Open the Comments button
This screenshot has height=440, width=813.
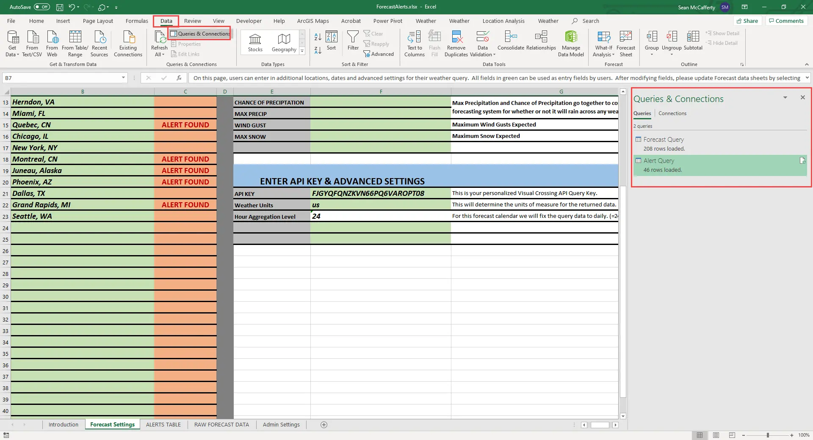coord(786,21)
